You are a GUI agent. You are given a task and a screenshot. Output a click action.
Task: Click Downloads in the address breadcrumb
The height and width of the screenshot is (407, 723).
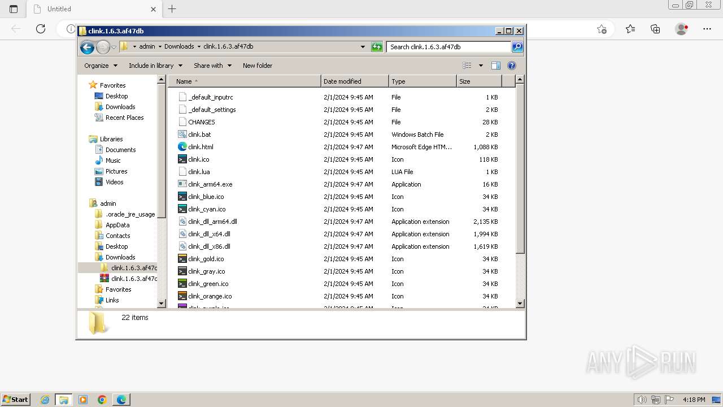[179, 47]
